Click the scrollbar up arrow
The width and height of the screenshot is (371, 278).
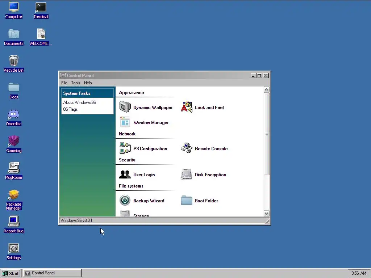[266, 90]
